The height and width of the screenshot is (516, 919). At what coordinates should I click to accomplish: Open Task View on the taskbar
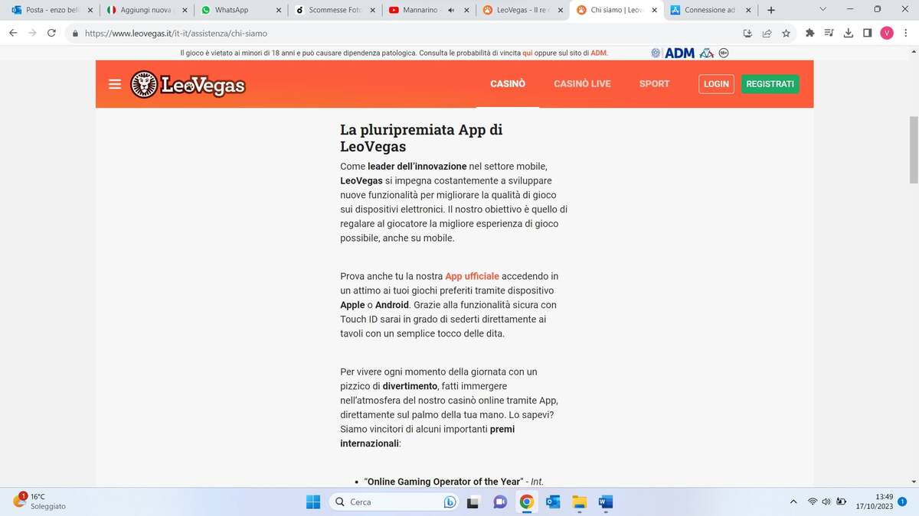473,502
